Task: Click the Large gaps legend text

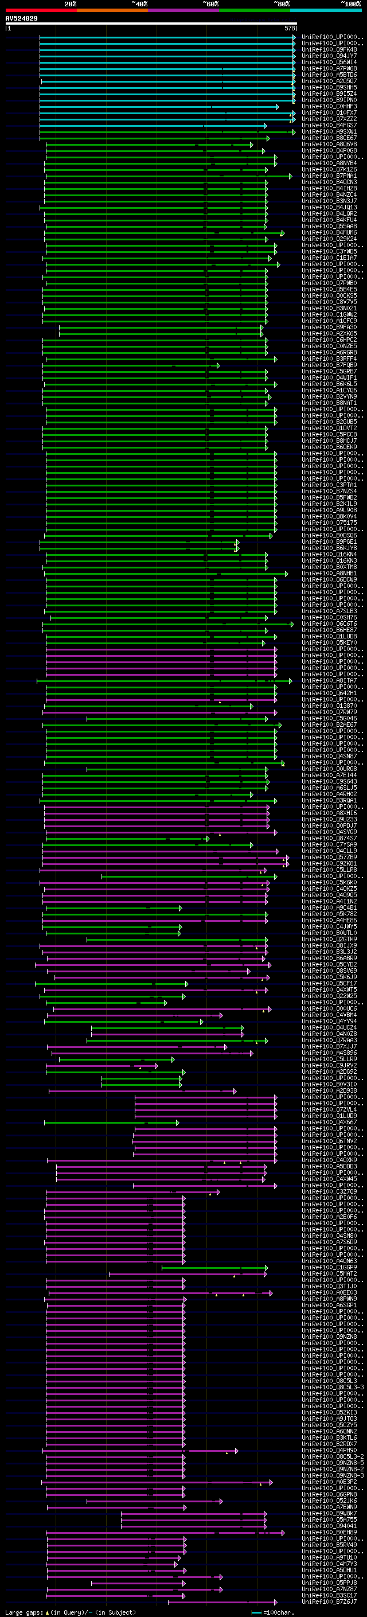Action: (71, 1612)
